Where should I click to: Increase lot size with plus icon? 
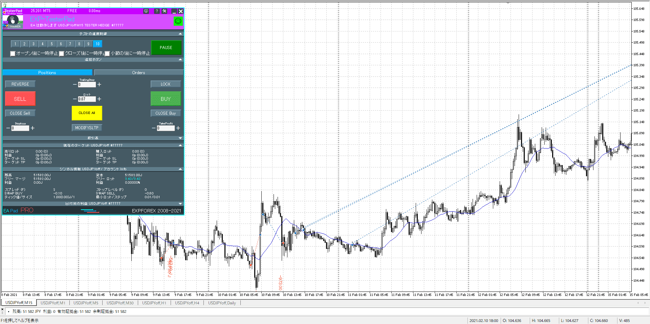pyautogui.click(x=99, y=99)
